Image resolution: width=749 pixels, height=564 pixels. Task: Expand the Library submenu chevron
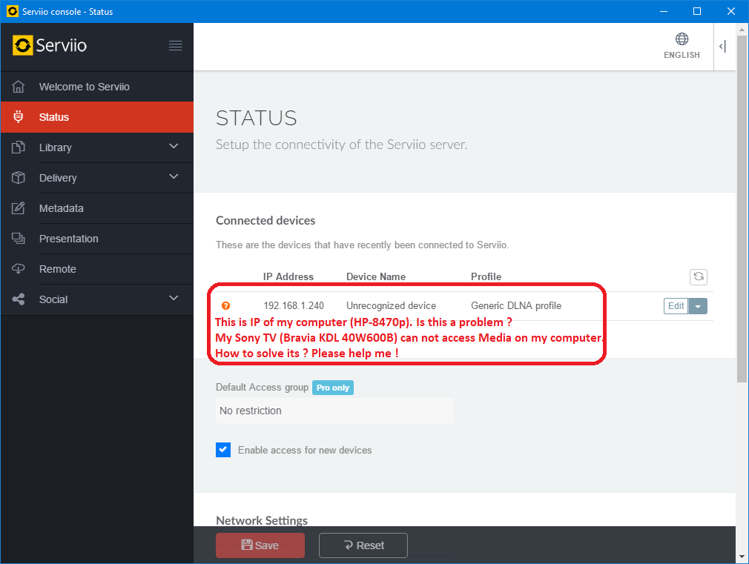174,147
